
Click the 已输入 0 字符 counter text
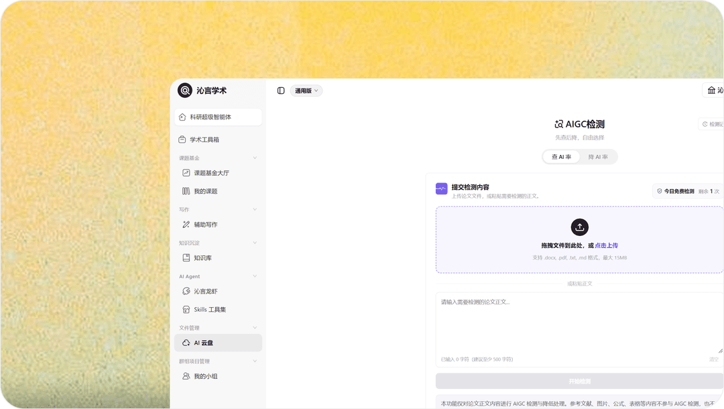click(477, 359)
